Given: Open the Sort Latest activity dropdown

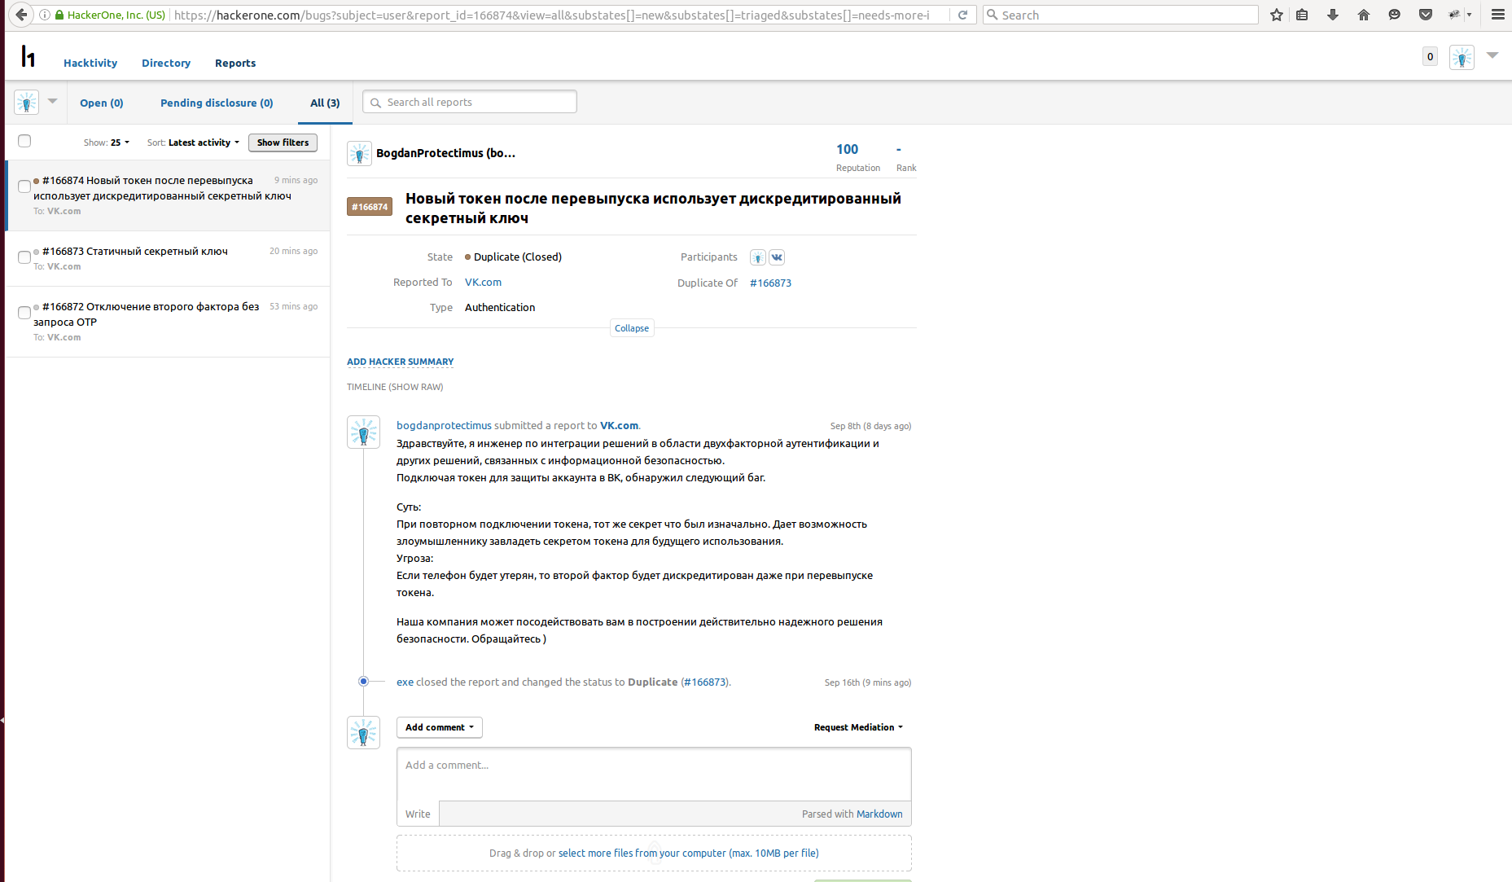Looking at the screenshot, I should pos(194,143).
